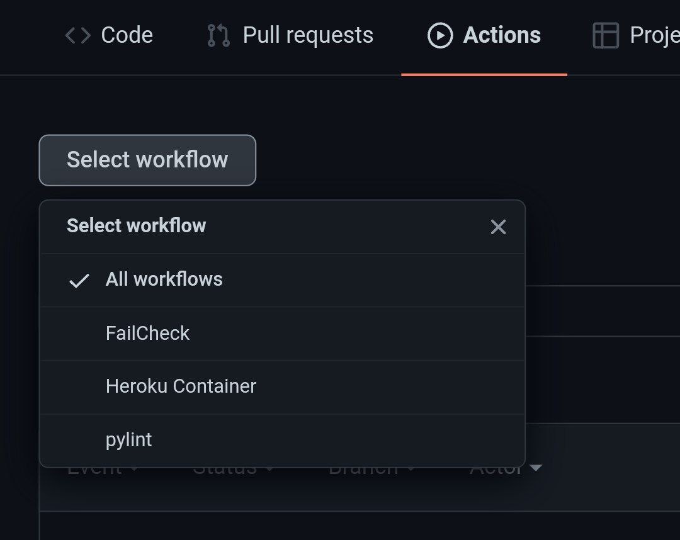This screenshot has width=680, height=540.
Task: Expand the Actor filter dropdown arrow
Action: point(536,468)
